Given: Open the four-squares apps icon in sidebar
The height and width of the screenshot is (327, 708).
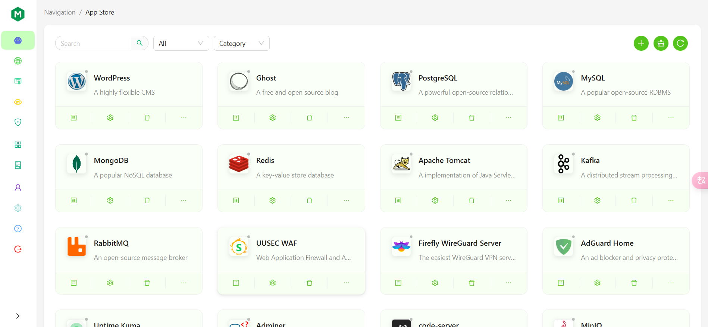Looking at the screenshot, I should pyautogui.click(x=18, y=145).
